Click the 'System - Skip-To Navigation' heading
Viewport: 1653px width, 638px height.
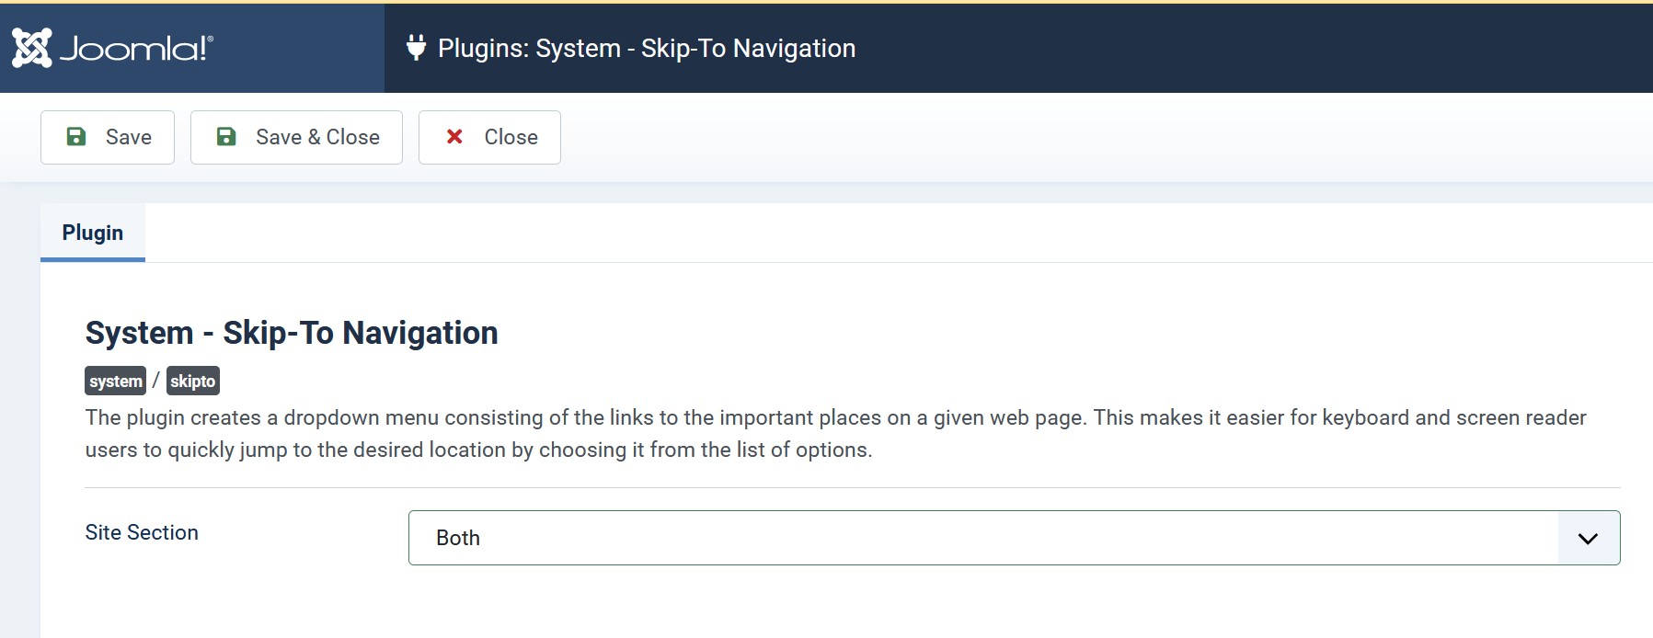[x=292, y=333]
